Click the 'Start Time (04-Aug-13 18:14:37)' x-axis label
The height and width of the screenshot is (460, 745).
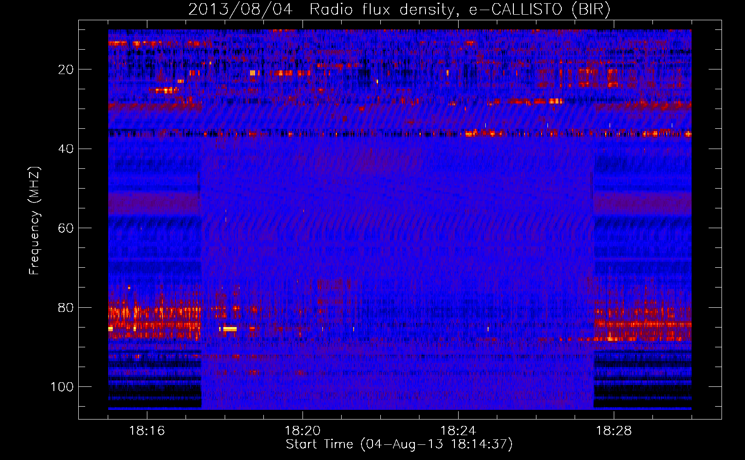point(399,444)
